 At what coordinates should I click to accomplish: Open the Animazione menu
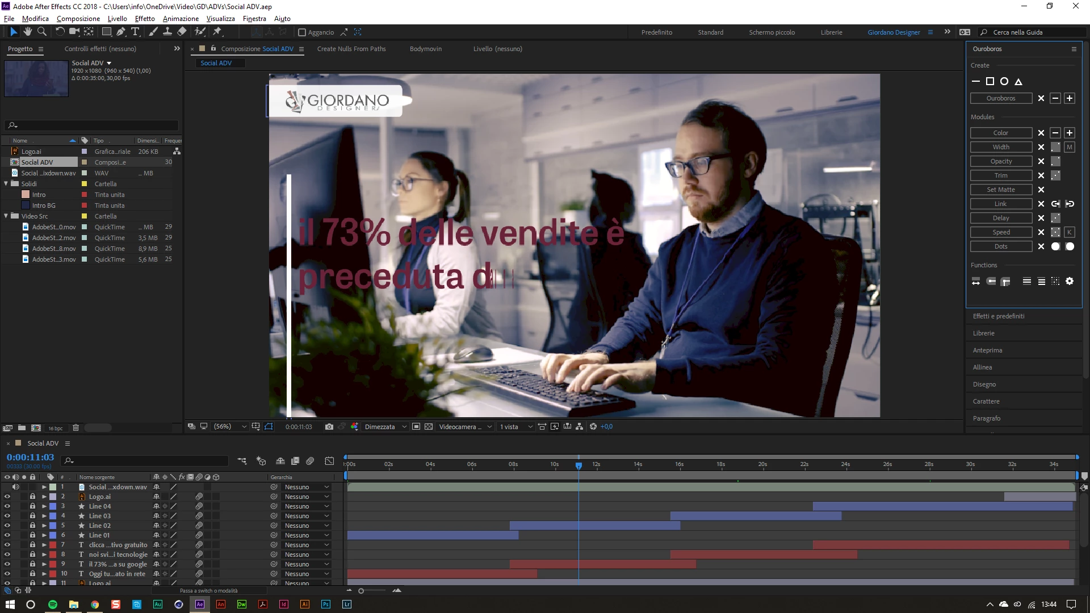pos(181,19)
